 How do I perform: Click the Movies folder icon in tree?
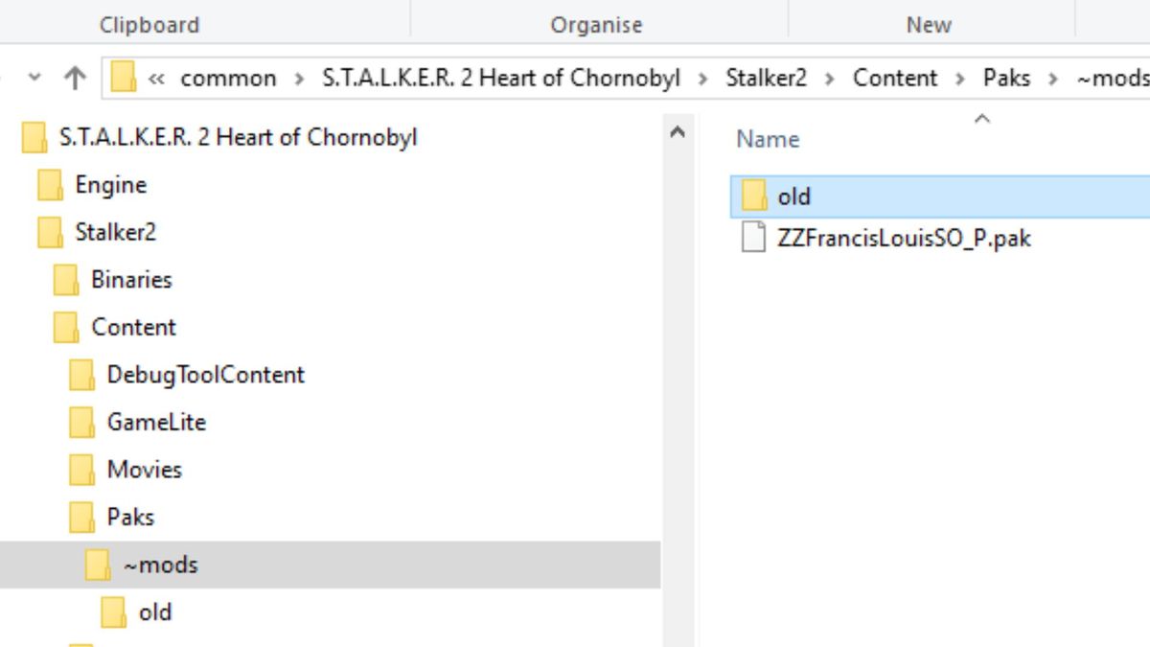click(82, 470)
